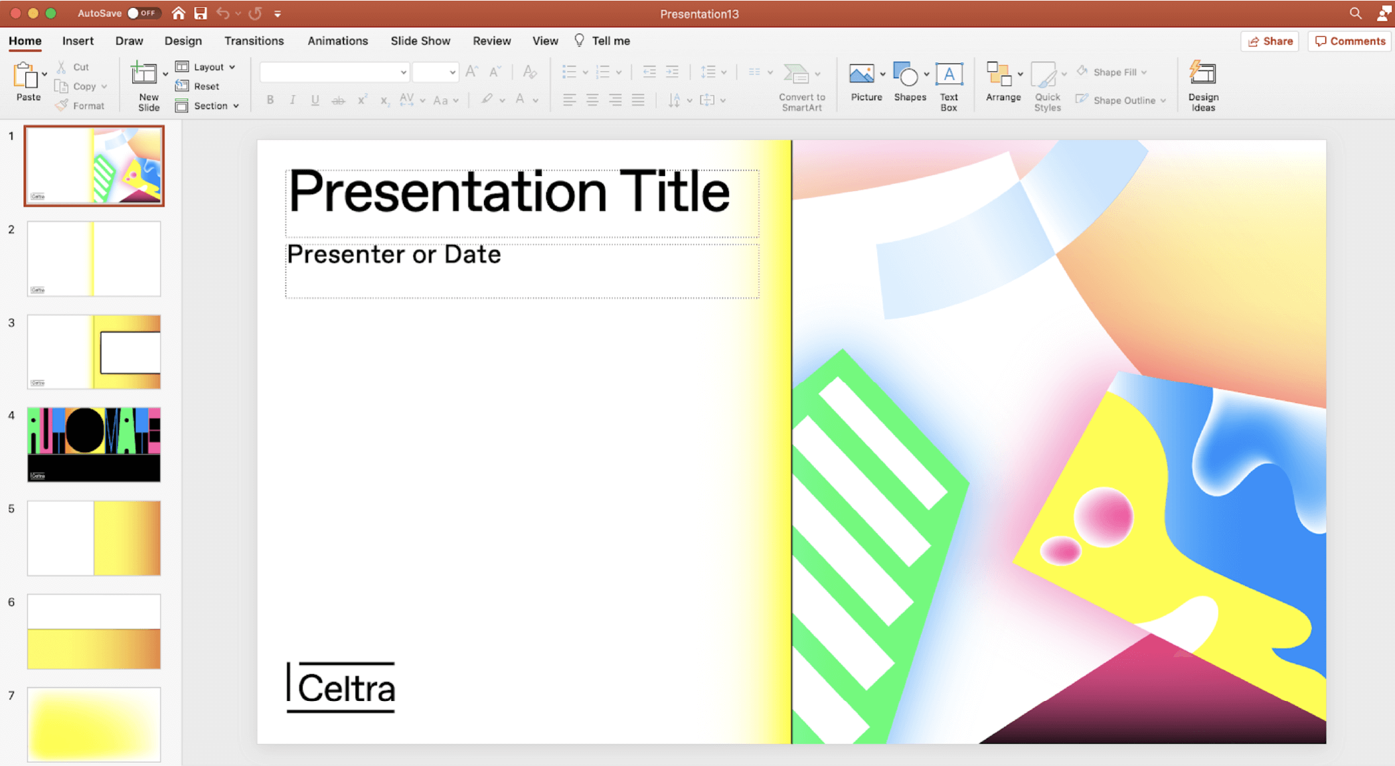Toggle Bold formatting
This screenshot has height=766, width=1395.
pos(270,100)
